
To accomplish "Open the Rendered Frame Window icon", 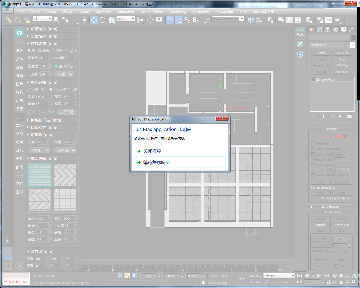I will [328, 20].
